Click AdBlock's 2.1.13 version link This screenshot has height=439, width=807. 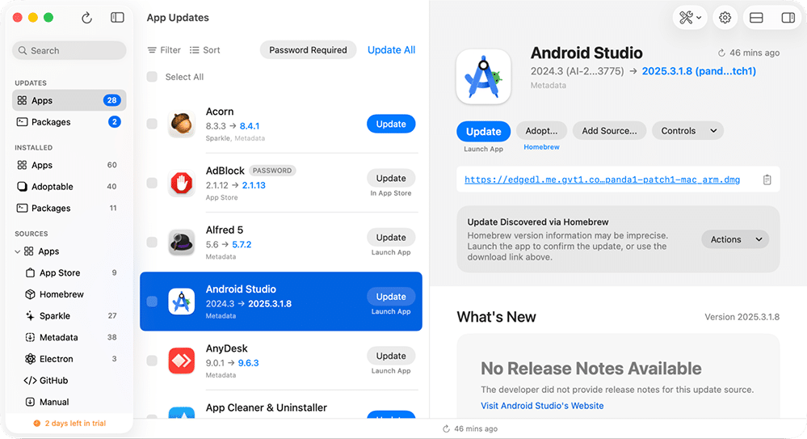pos(254,185)
